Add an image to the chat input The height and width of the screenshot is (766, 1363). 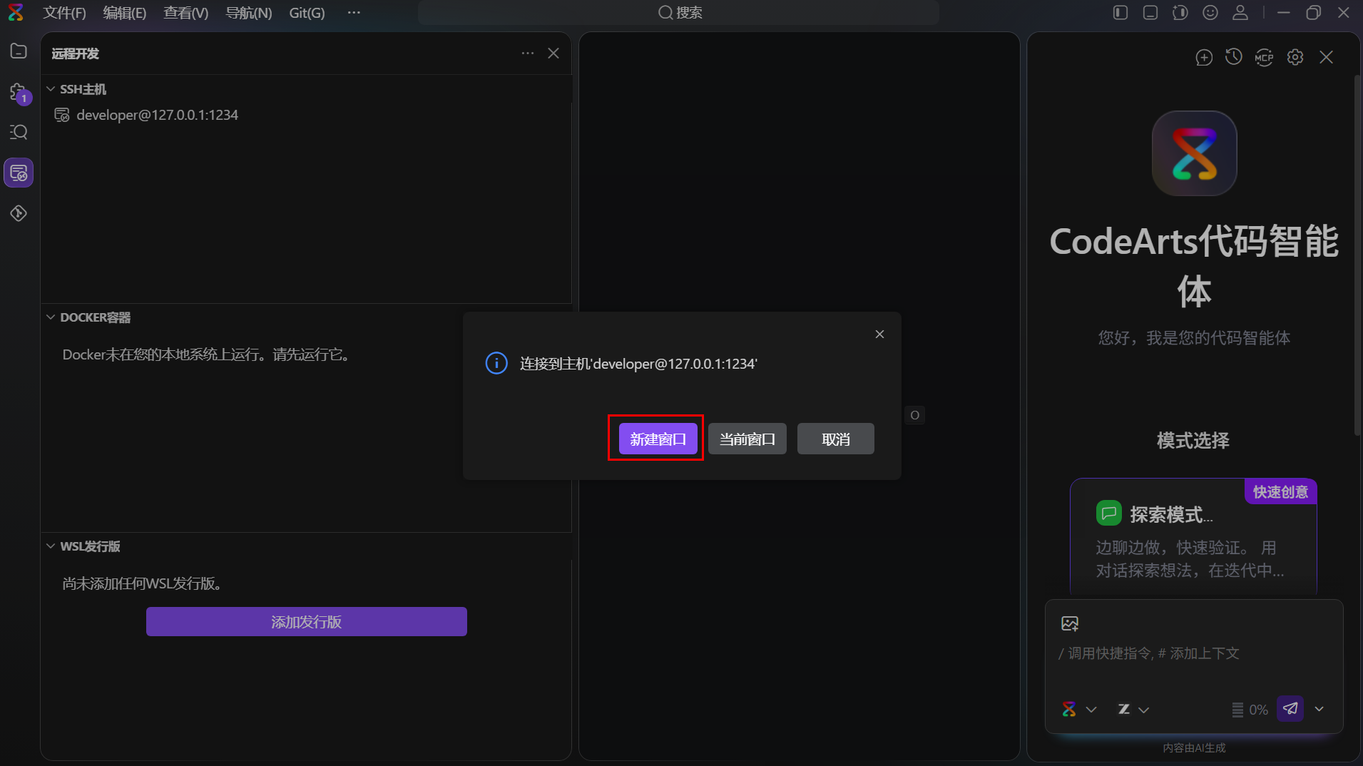[x=1070, y=623]
